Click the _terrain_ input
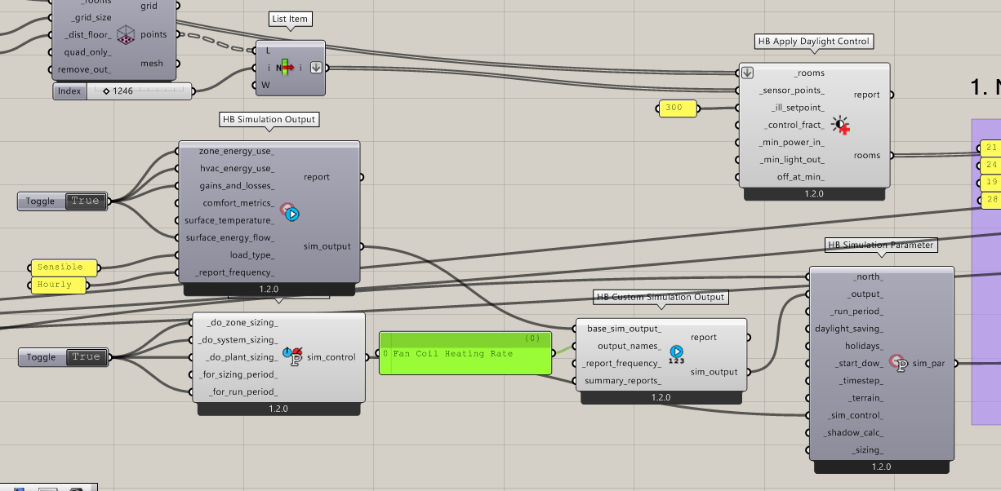Screen dimensions: 1001x491 [865, 398]
